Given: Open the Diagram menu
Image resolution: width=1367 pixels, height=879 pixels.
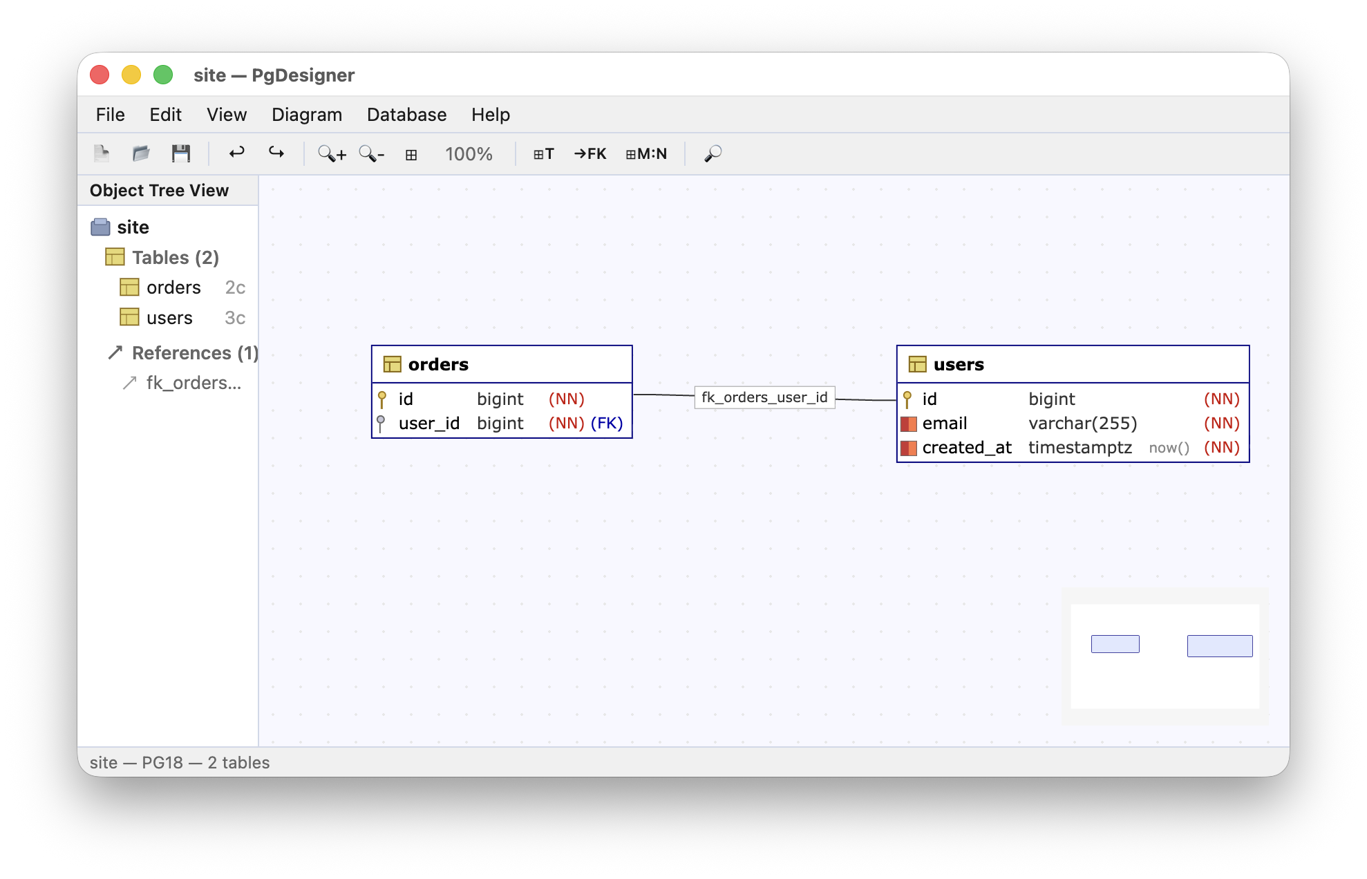Looking at the screenshot, I should (x=307, y=115).
